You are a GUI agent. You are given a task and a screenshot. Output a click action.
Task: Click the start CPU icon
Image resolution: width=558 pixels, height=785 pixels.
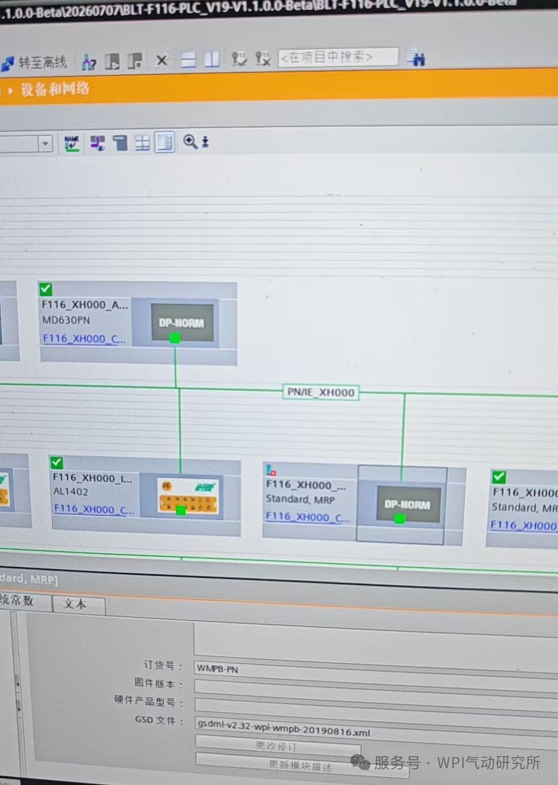(x=112, y=62)
